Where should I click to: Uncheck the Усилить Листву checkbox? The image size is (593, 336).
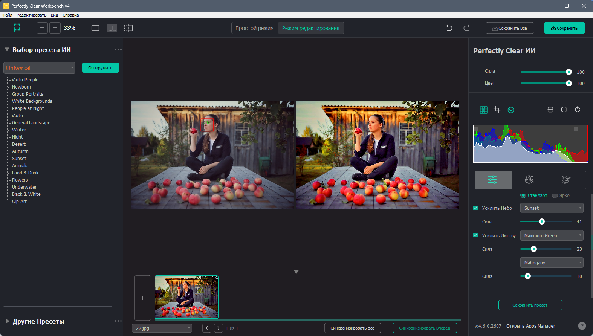pos(475,235)
